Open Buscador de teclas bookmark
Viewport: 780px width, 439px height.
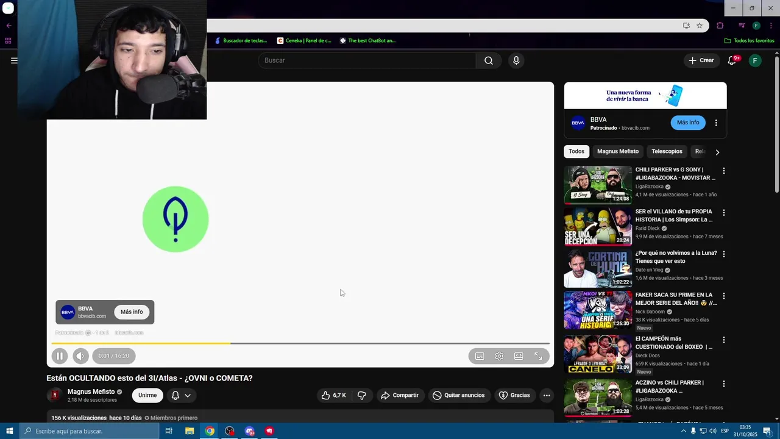(x=241, y=40)
